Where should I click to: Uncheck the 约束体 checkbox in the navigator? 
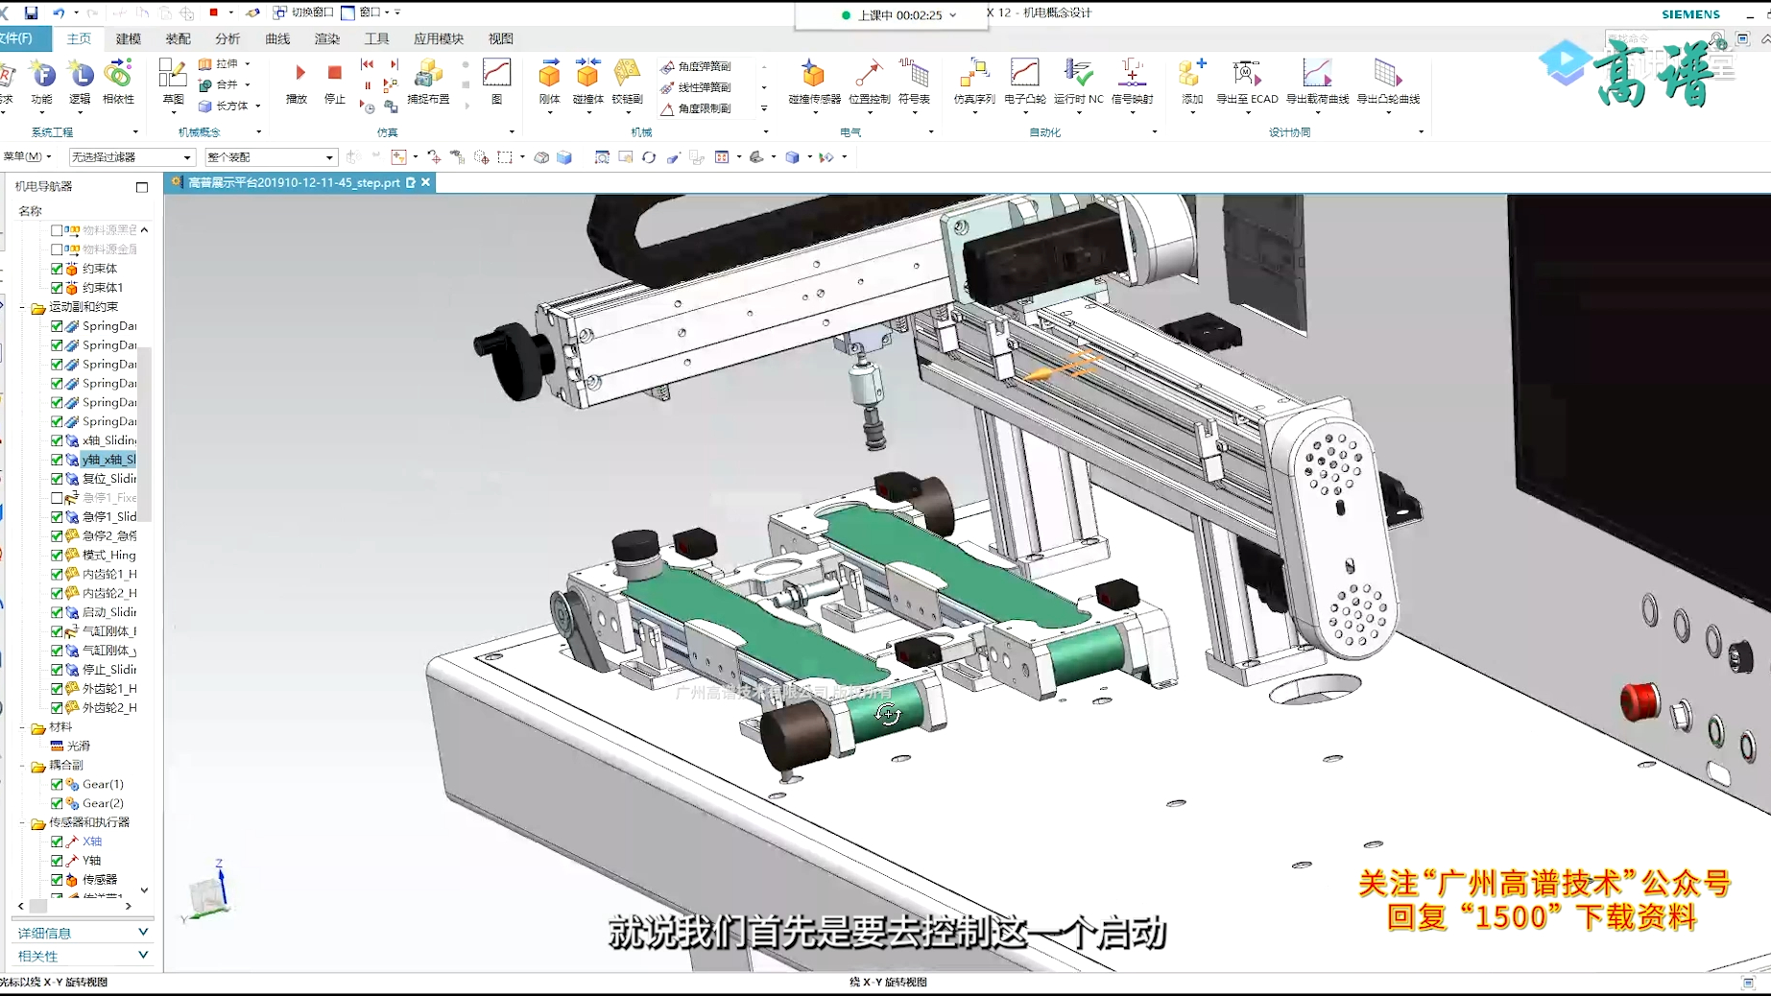[56, 268]
